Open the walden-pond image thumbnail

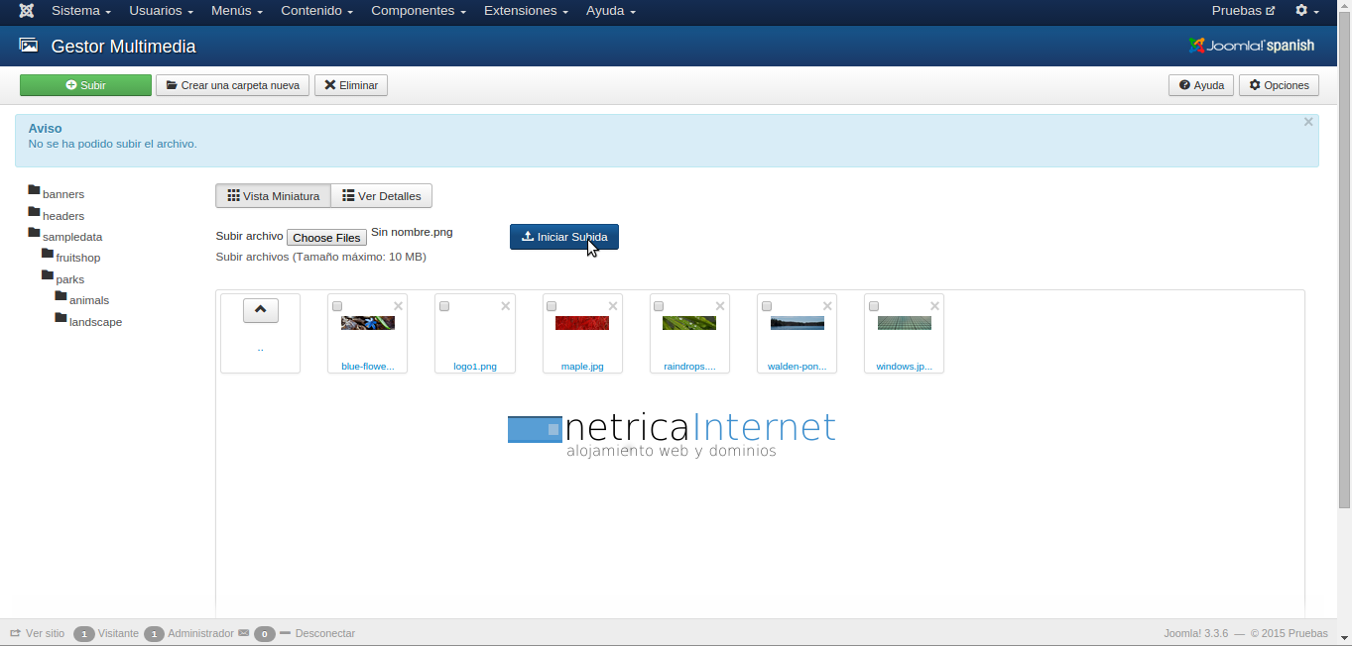pos(797,323)
